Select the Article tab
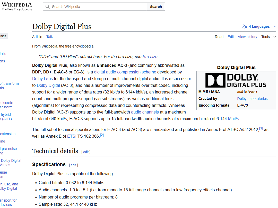The height and width of the screenshot is (208, 278). coord(37,37)
